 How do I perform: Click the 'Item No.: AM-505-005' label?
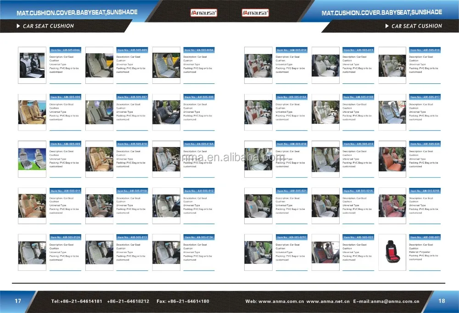point(132,50)
